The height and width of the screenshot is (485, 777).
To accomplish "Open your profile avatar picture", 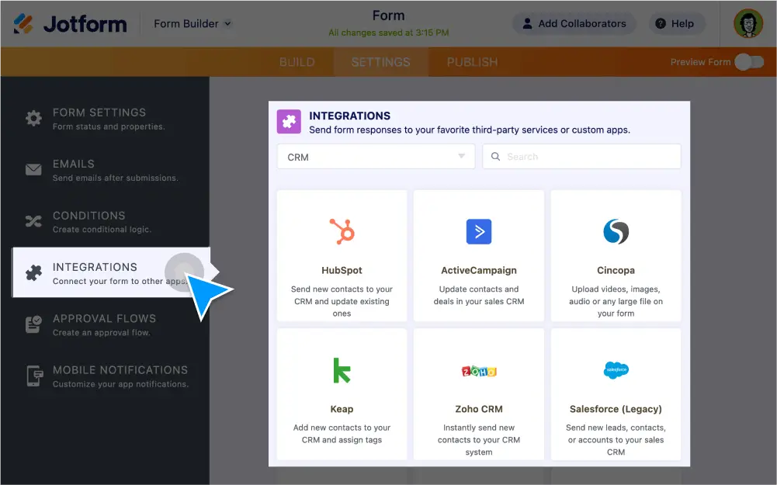I will (748, 23).
